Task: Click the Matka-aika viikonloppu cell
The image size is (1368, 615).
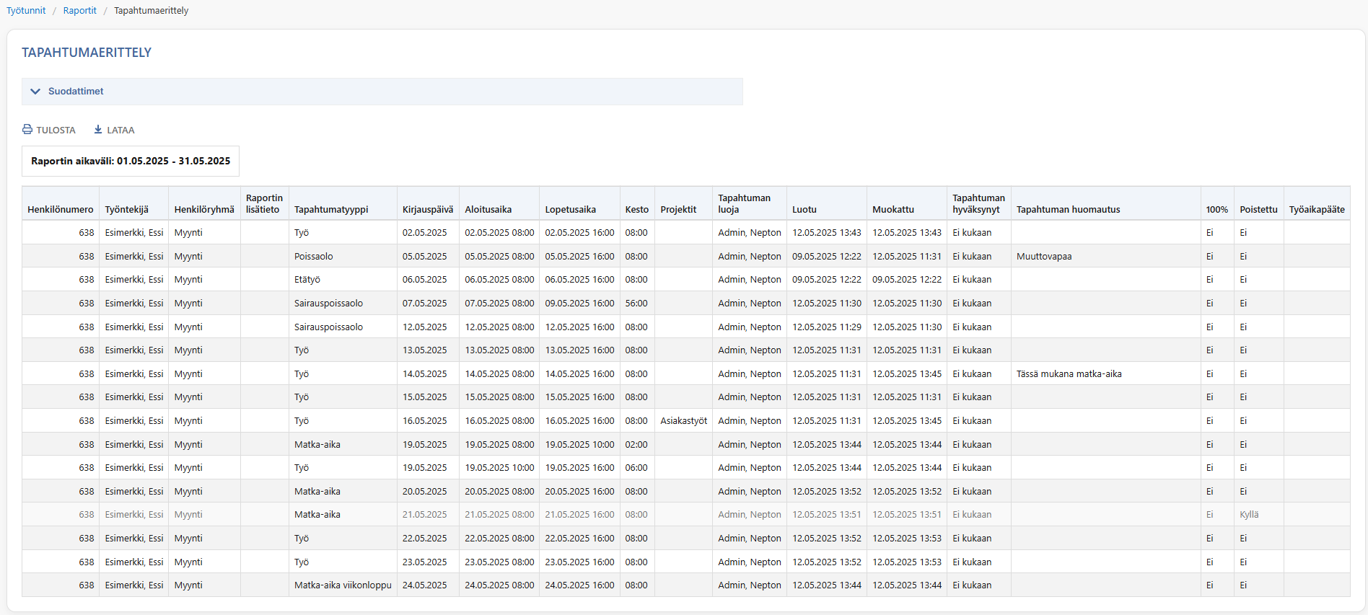Action: click(x=343, y=585)
